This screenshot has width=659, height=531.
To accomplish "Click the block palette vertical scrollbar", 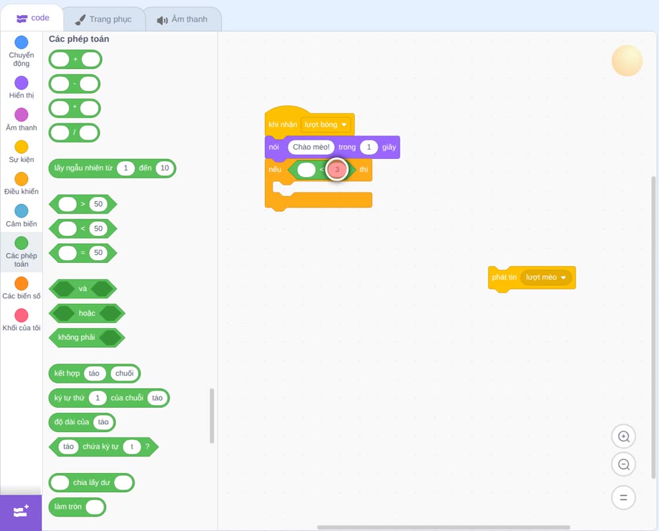I will [212, 416].
